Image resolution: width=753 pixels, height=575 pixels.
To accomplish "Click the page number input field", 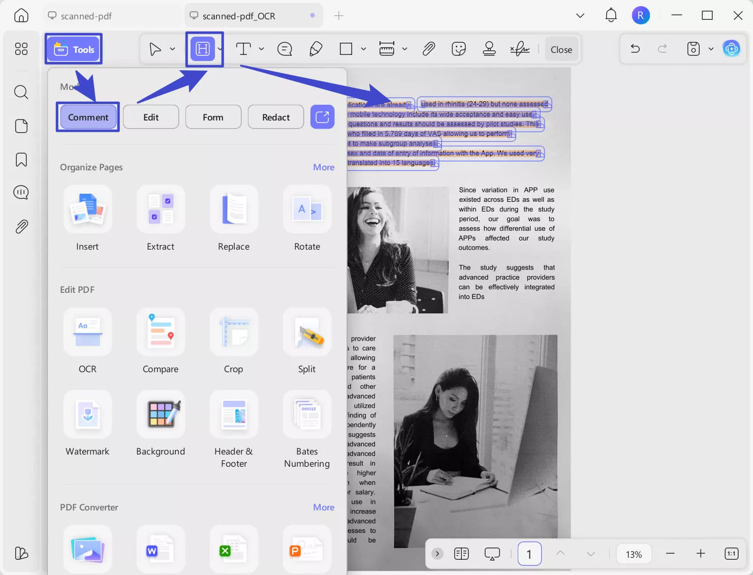I will [x=529, y=554].
